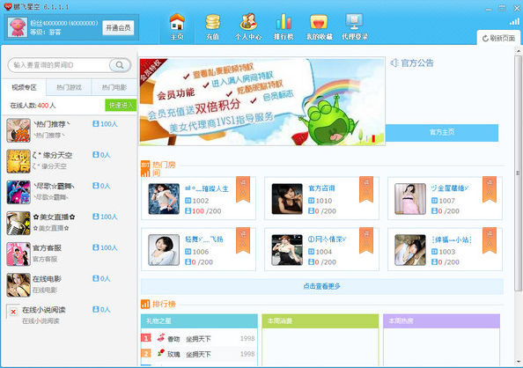Screen dimensions: 523x368
Task: Click the 100 /200 count of room 1002
Action: coord(203,211)
